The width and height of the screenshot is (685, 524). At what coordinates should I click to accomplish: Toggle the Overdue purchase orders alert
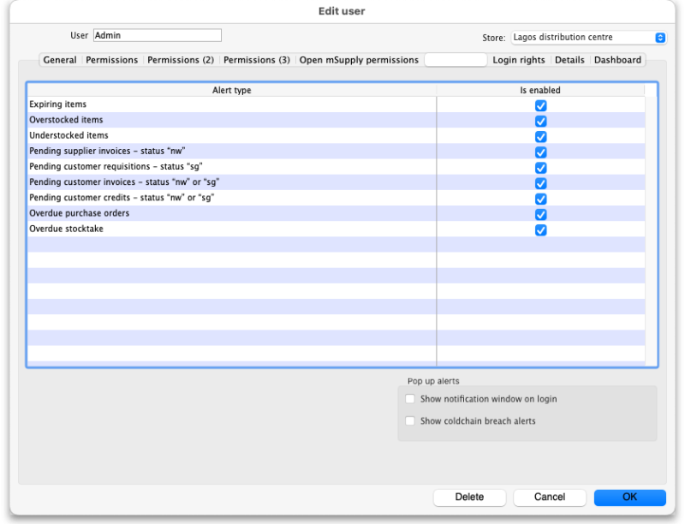point(540,214)
